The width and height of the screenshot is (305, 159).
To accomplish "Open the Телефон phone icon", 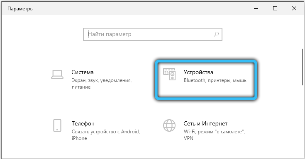I will click(x=57, y=125).
